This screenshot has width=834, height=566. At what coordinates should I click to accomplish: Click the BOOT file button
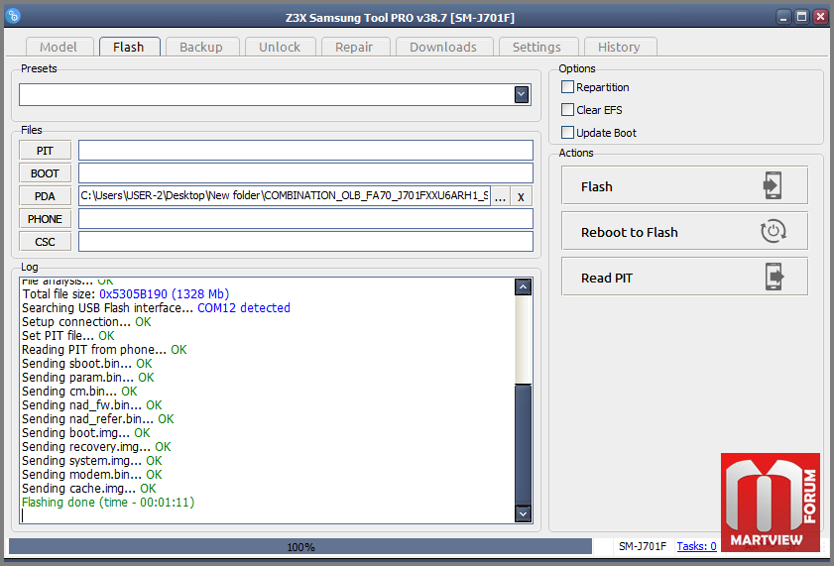coord(46,173)
